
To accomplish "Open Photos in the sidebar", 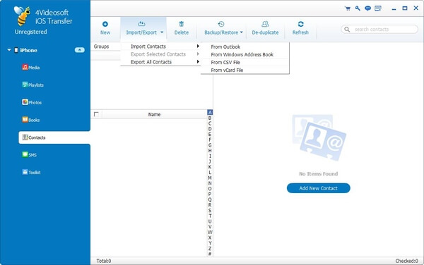I will [32, 102].
